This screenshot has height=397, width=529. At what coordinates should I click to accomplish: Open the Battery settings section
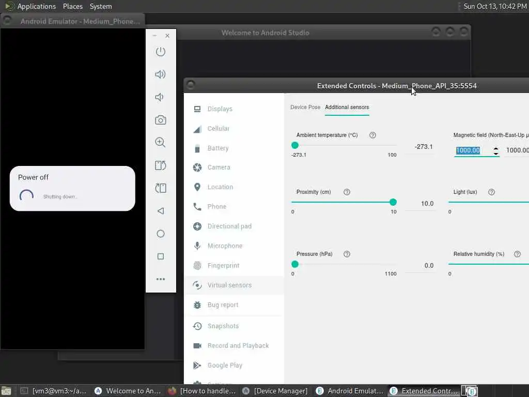point(234,148)
